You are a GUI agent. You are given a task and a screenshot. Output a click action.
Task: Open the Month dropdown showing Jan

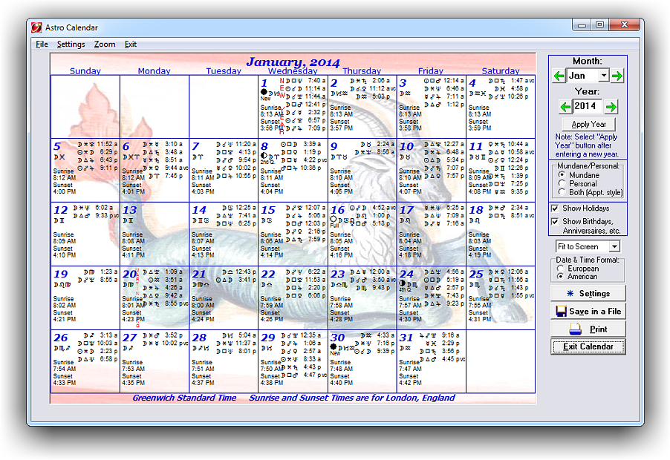point(604,76)
